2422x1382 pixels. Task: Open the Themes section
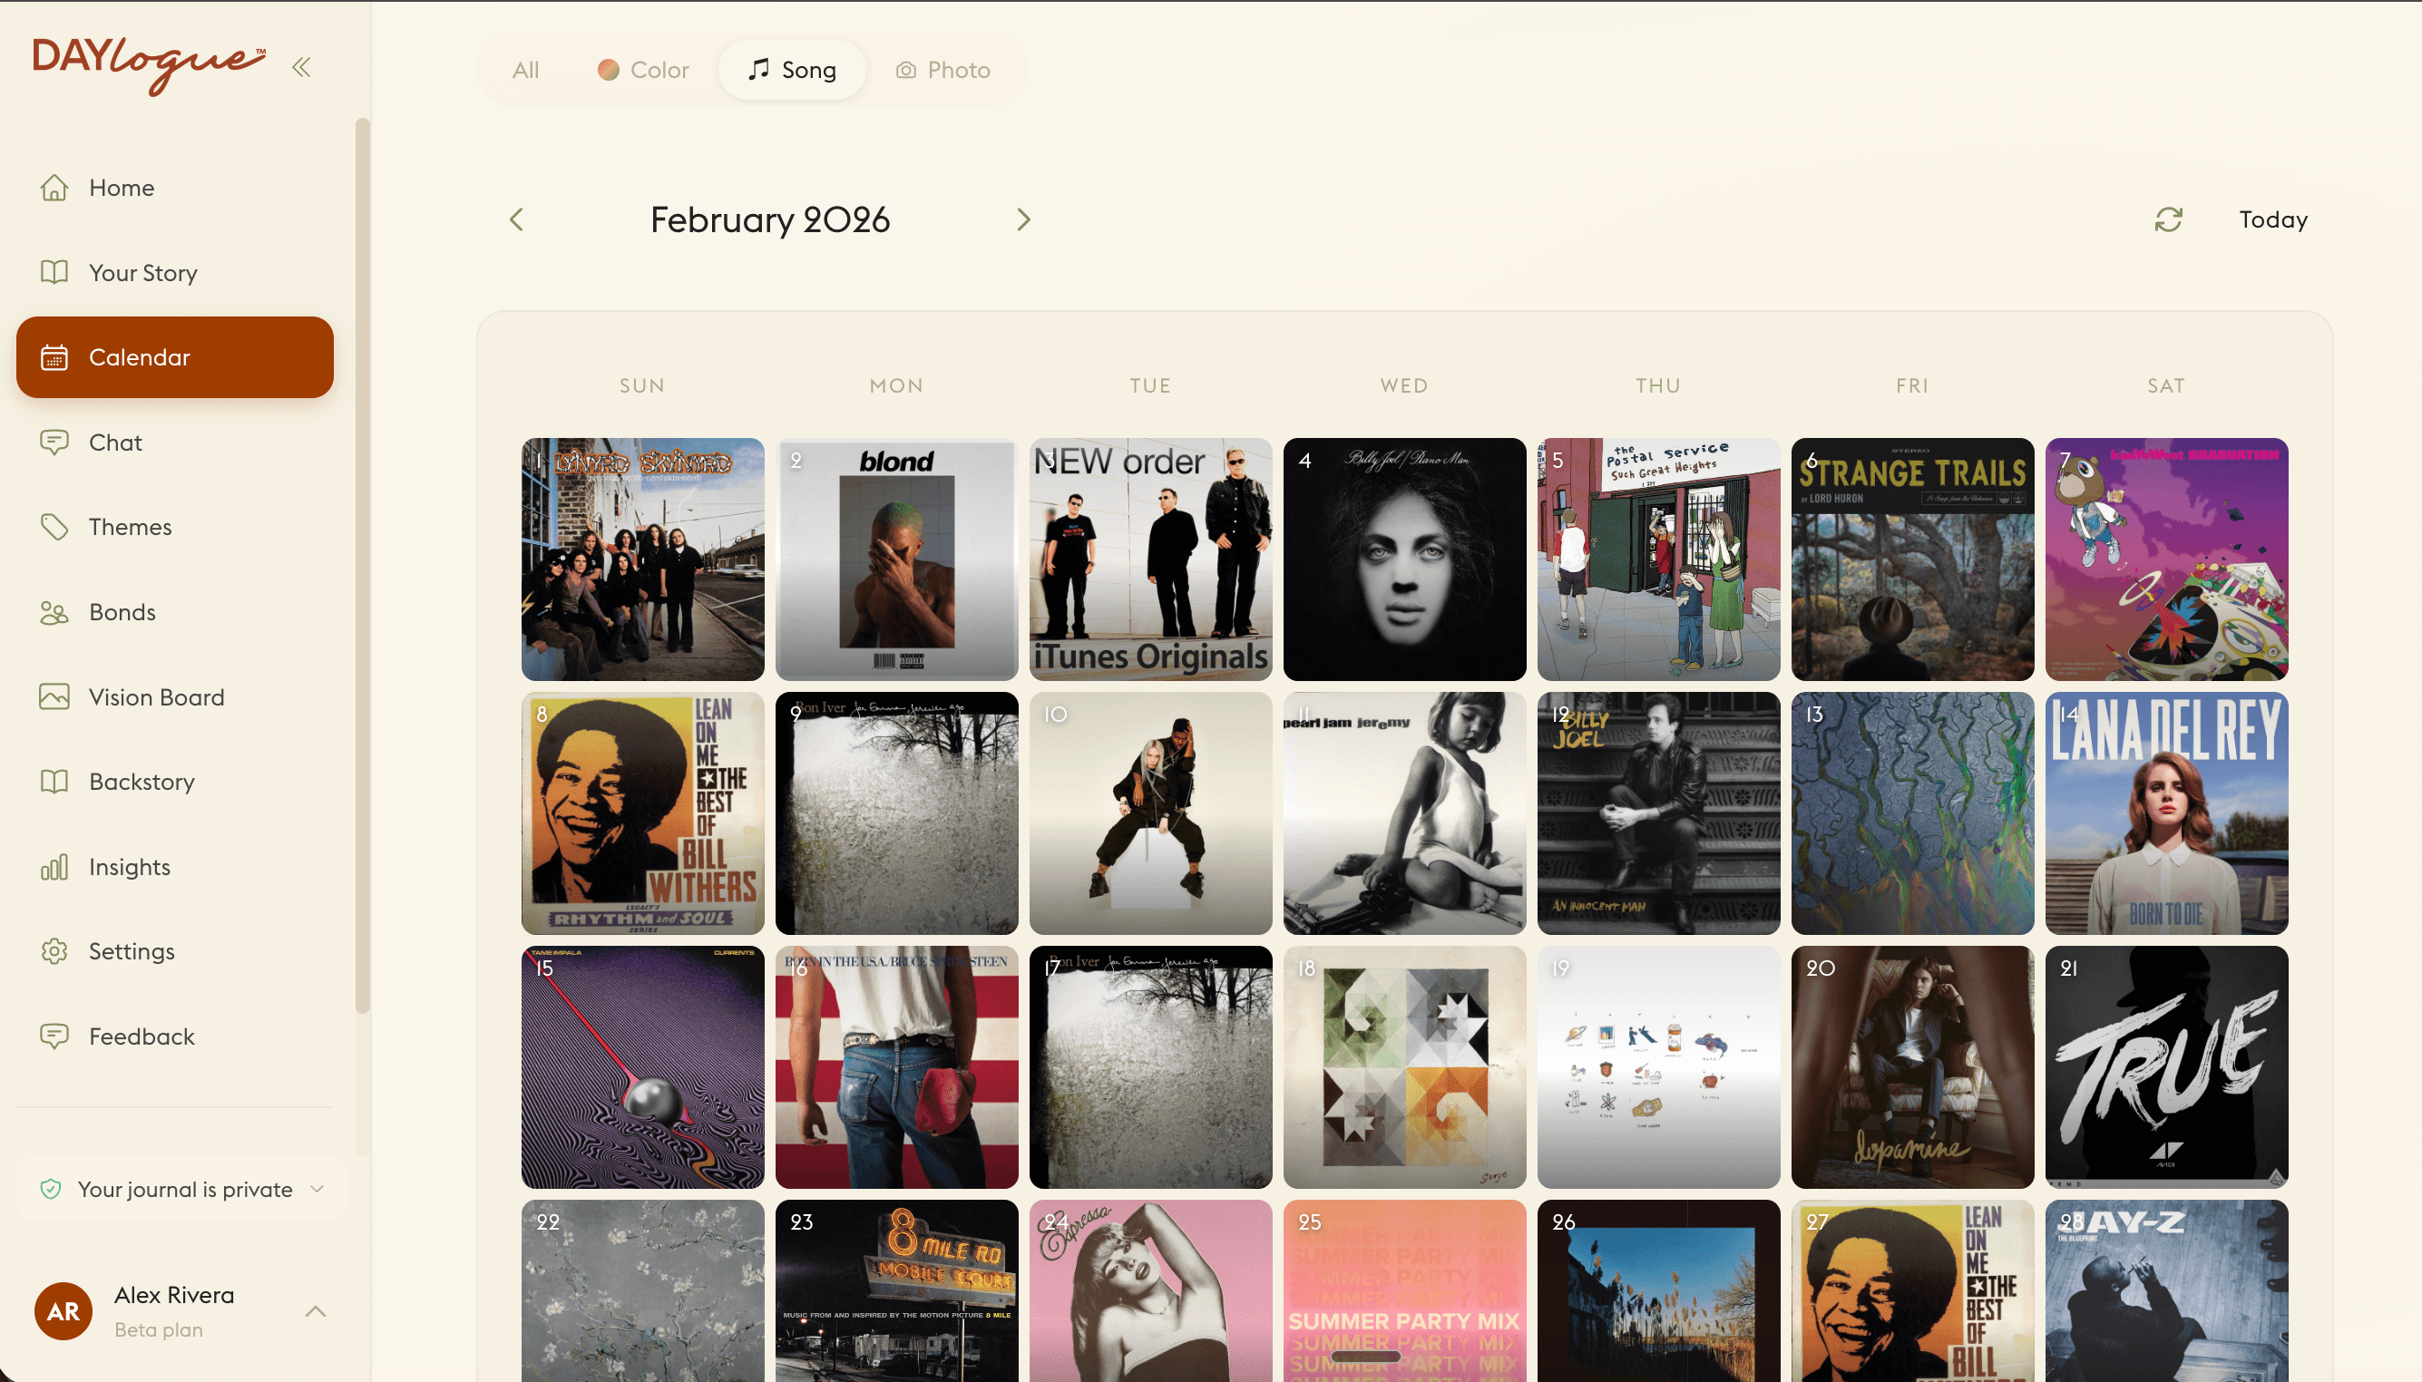129,527
